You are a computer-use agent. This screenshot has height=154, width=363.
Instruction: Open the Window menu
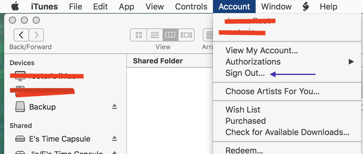coord(276,7)
